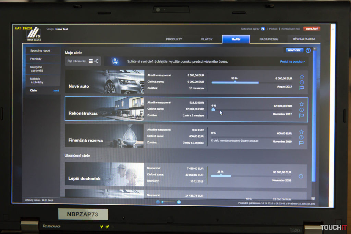Open the Schránka správ link
This screenshot has height=234, width=351.
250,29
